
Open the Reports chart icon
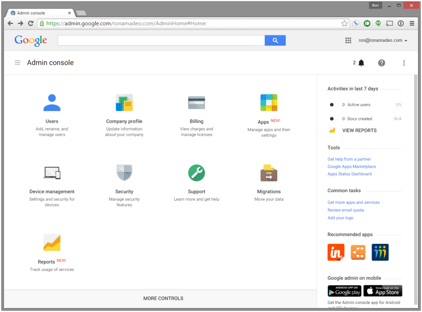click(x=52, y=243)
